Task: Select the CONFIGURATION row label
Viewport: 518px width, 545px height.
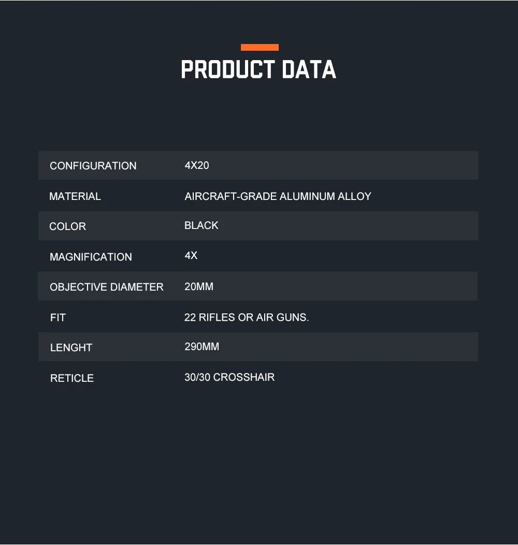Action: (x=93, y=166)
